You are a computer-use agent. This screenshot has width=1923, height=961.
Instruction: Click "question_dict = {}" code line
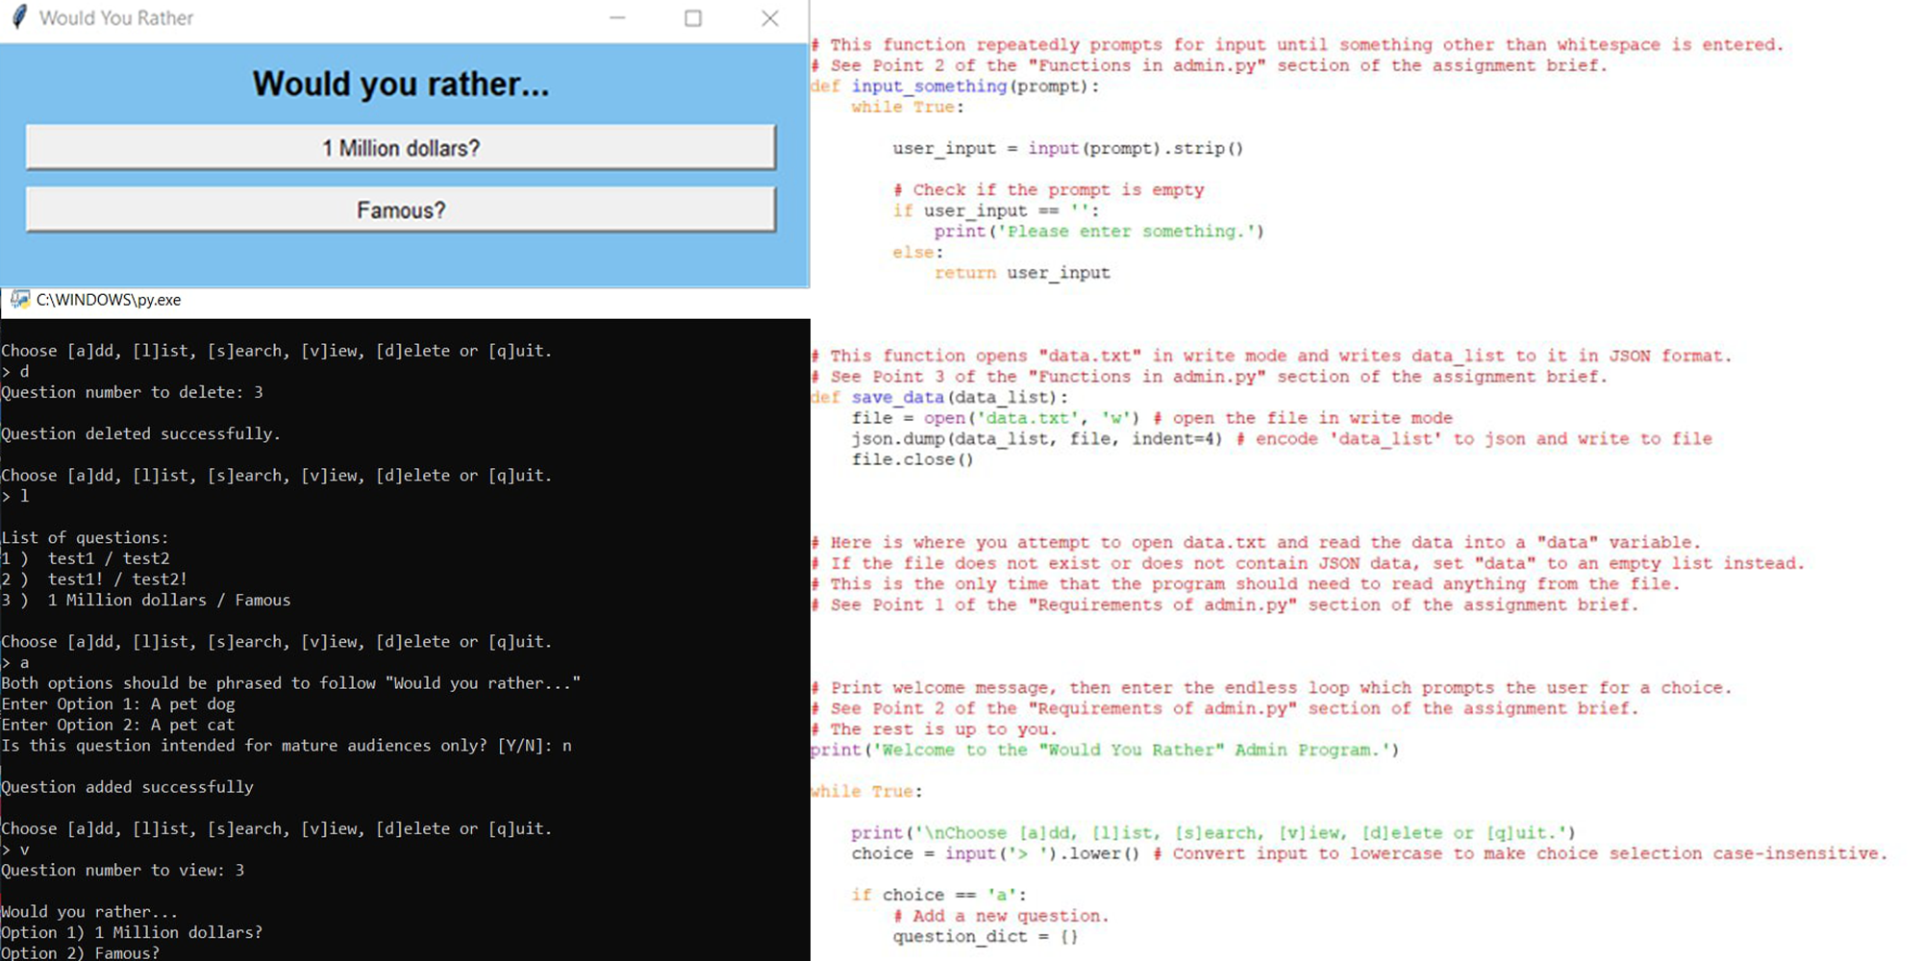pos(986,937)
